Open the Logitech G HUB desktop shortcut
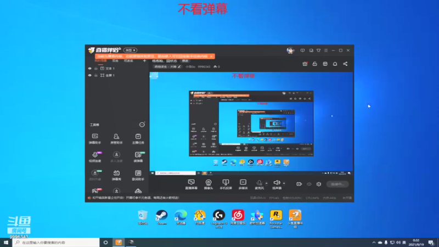This screenshot has height=247, width=439. (218, 219)
